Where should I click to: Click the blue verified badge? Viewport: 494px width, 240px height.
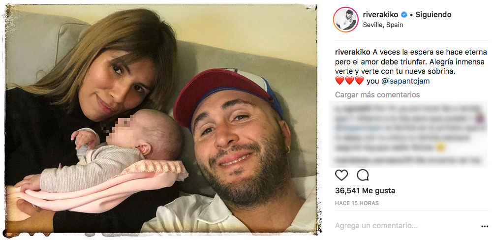[x=406, y=15]
